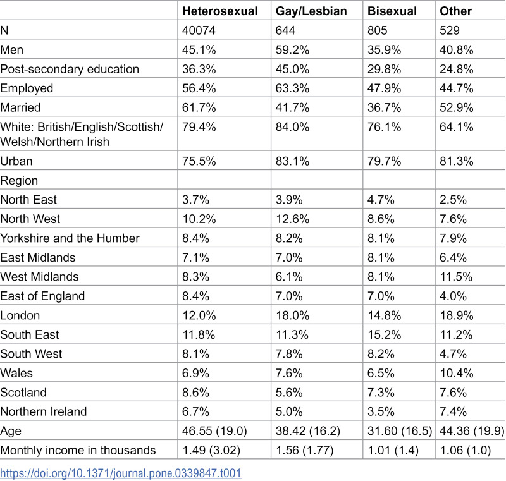Screen dimensions: 506x481
Task: Click the Gay/Lesbian London value 18.0%
Action: pos(292,315)
